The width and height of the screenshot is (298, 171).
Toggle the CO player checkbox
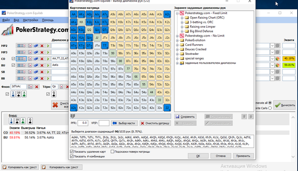[x=13, y=59]
